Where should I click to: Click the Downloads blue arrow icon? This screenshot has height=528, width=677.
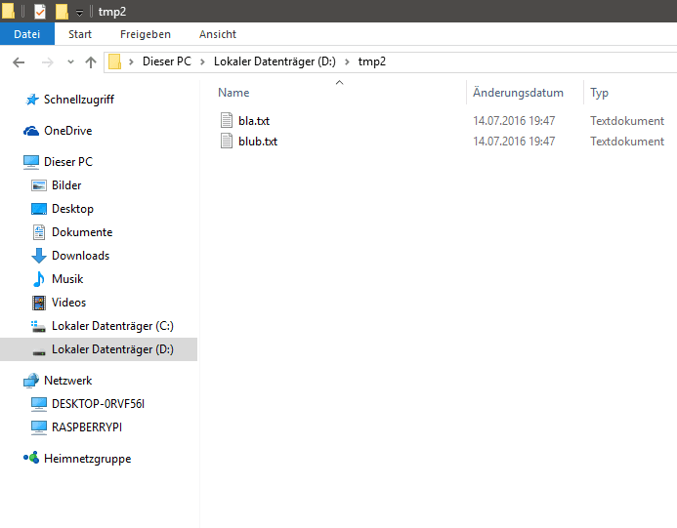point(39,256)
